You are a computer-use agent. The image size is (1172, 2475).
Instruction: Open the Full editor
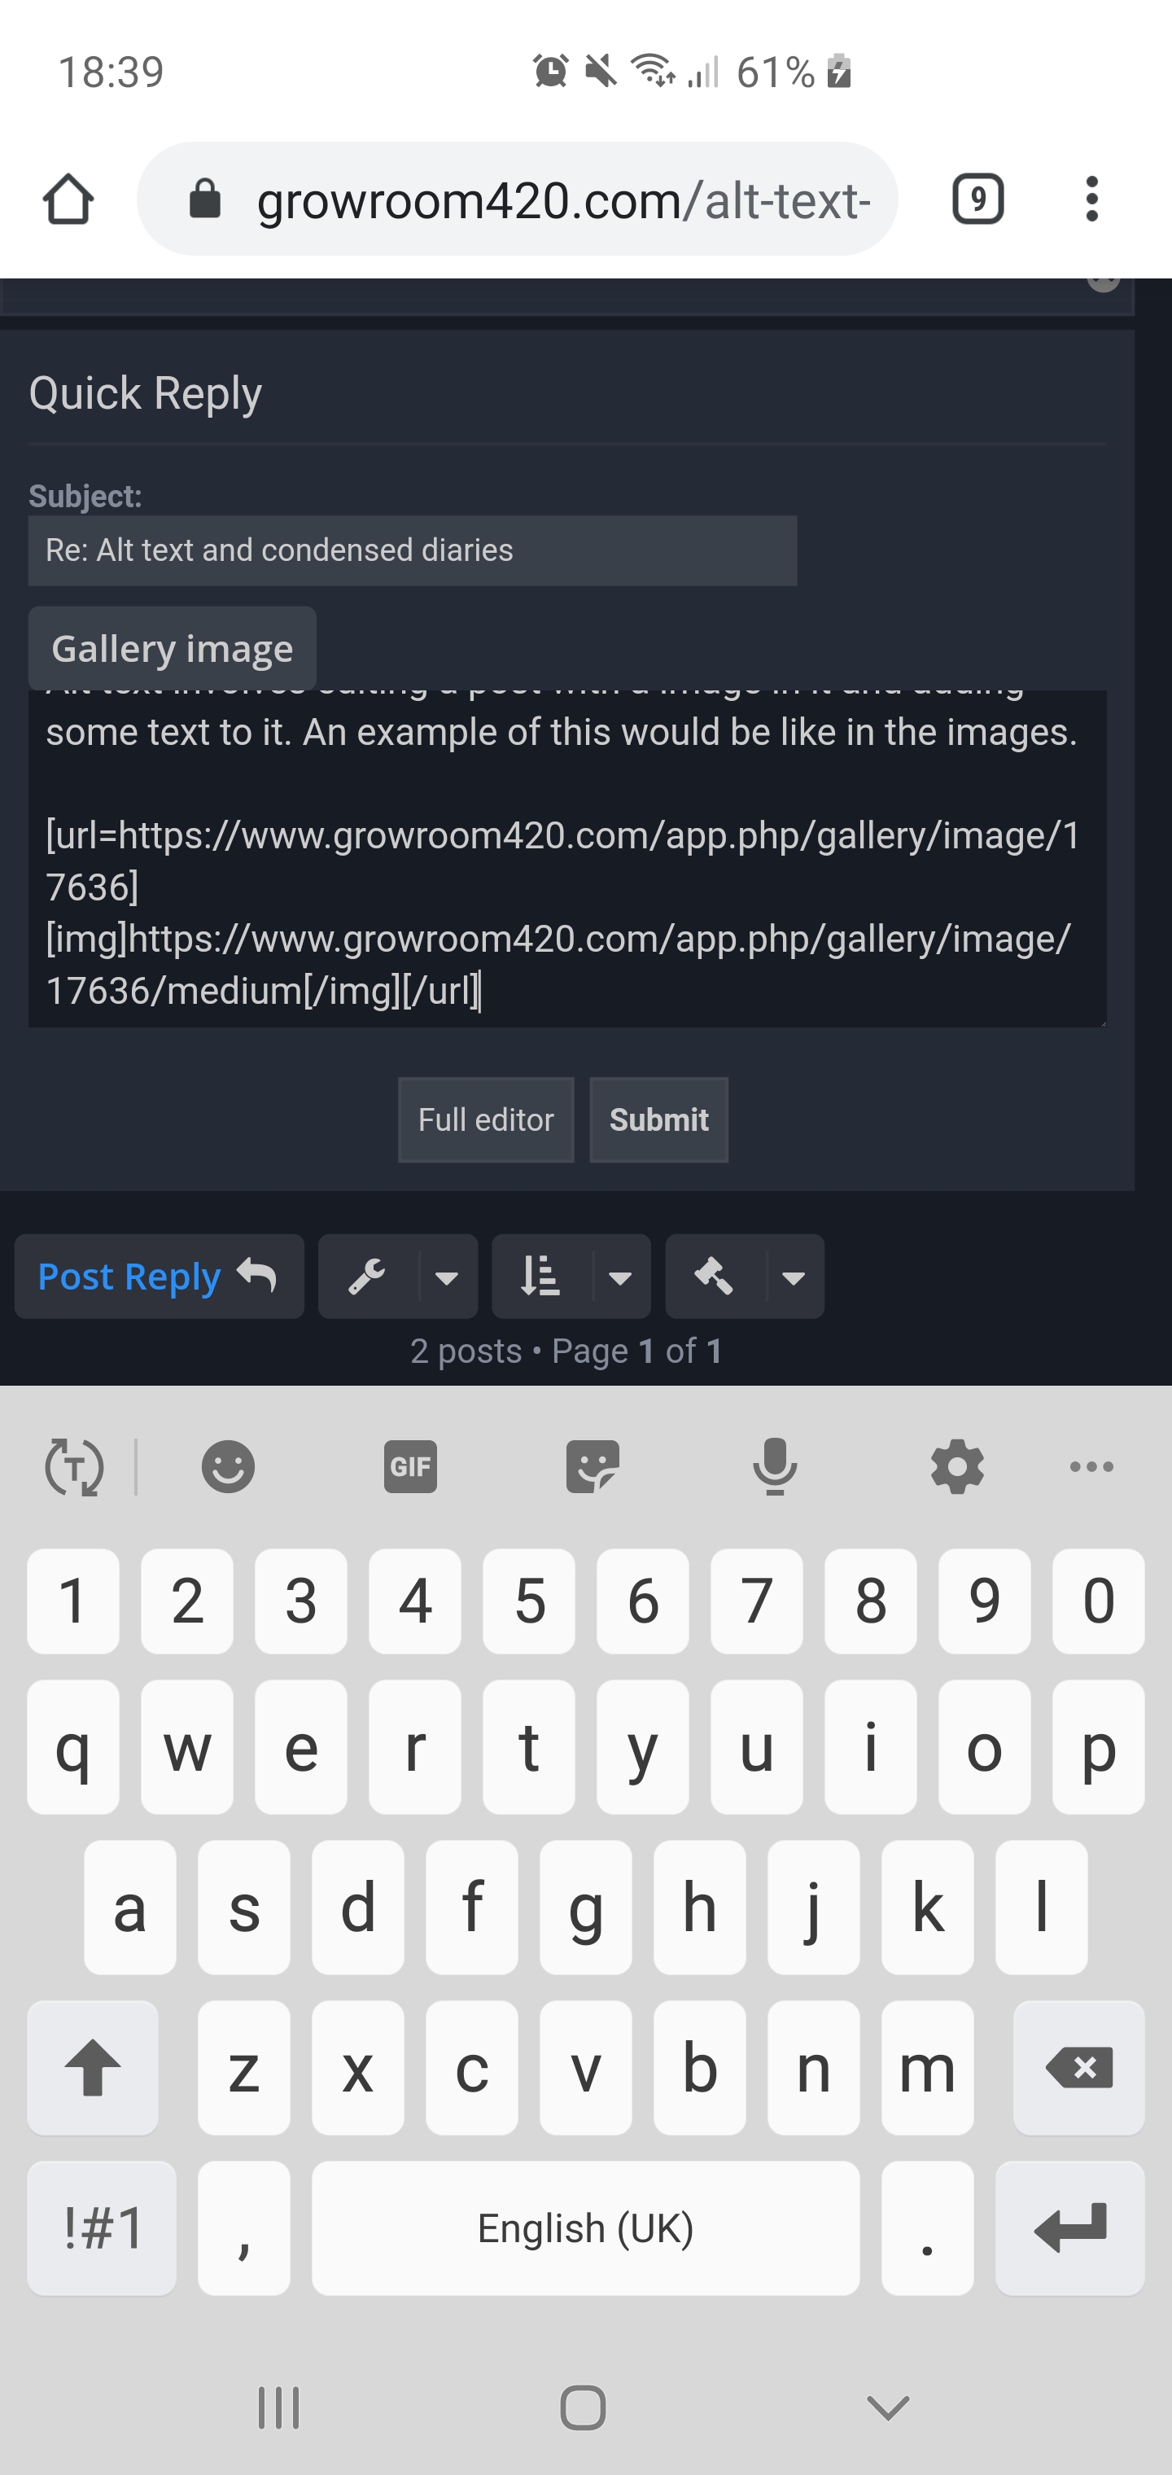(x=486, y=1119)
